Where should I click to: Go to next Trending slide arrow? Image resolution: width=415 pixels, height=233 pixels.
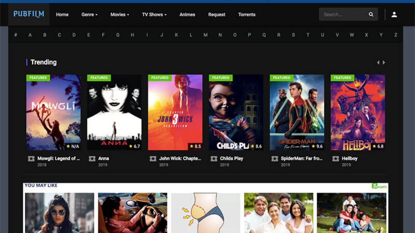coord(384,62)
